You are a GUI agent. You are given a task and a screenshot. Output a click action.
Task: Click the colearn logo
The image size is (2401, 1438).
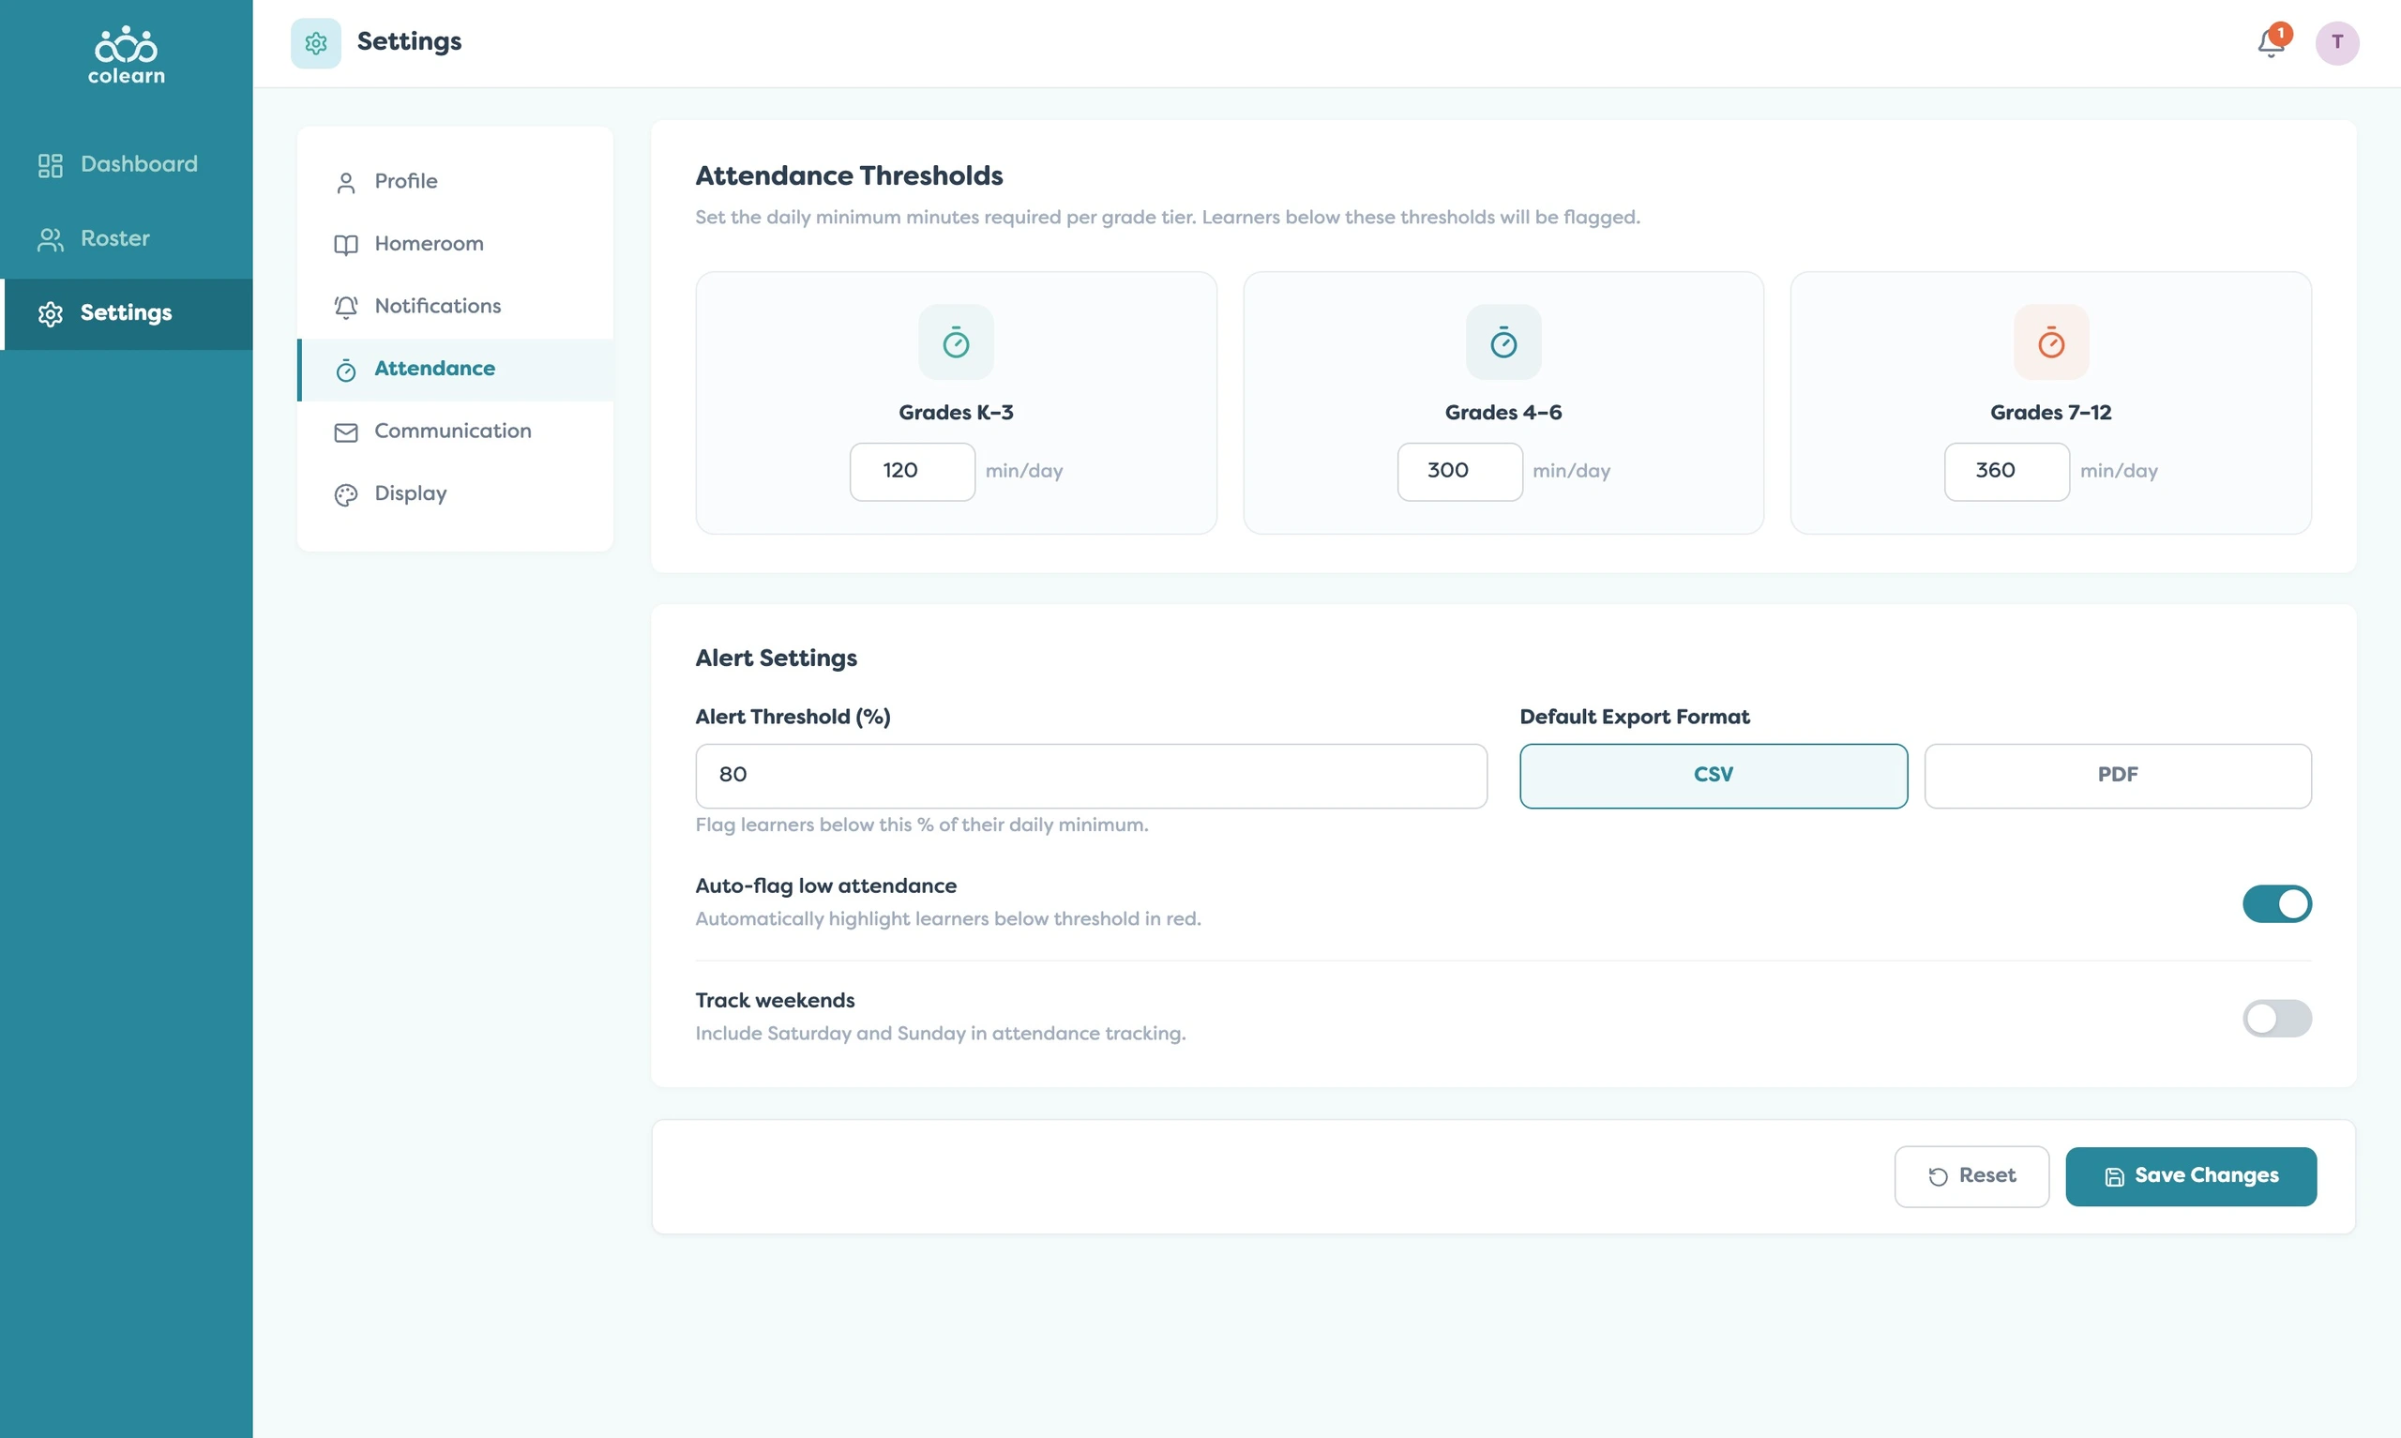(x=127, y=55)
